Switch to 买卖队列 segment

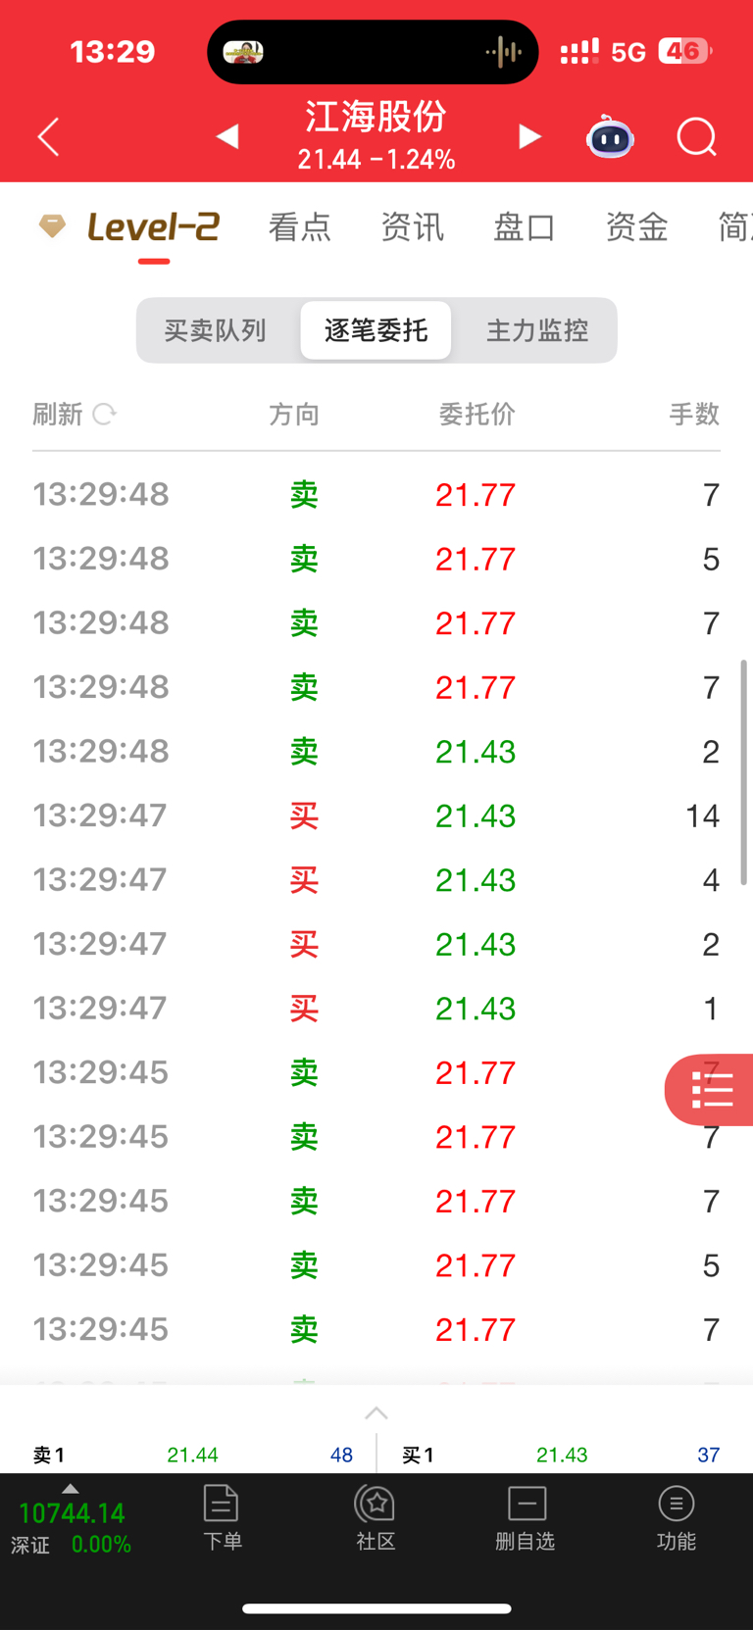(x=216, y=330)
